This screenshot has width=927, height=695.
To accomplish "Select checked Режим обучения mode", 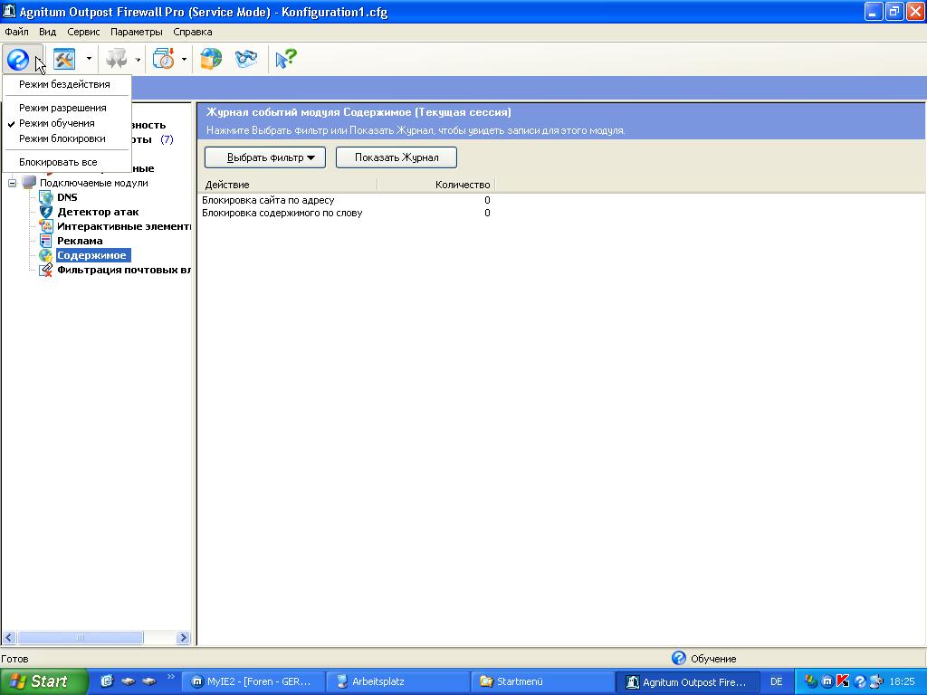I will click(57, 123).
